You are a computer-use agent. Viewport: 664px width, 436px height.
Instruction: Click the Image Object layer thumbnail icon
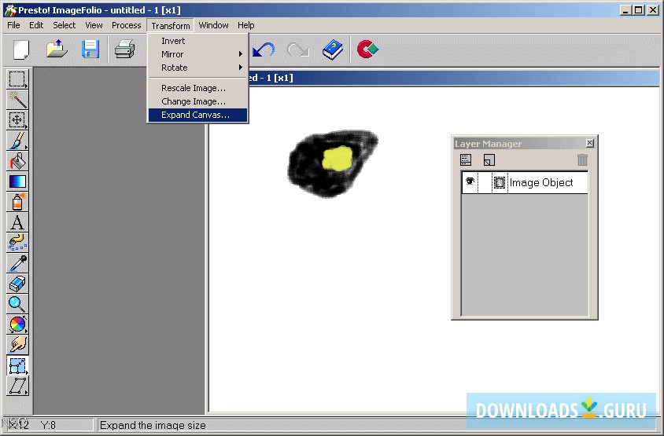point(500,182)
